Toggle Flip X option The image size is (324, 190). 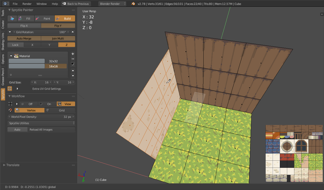coord(24,26)
